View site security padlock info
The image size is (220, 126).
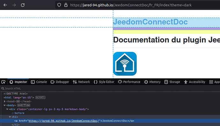(x=66, y=5)
